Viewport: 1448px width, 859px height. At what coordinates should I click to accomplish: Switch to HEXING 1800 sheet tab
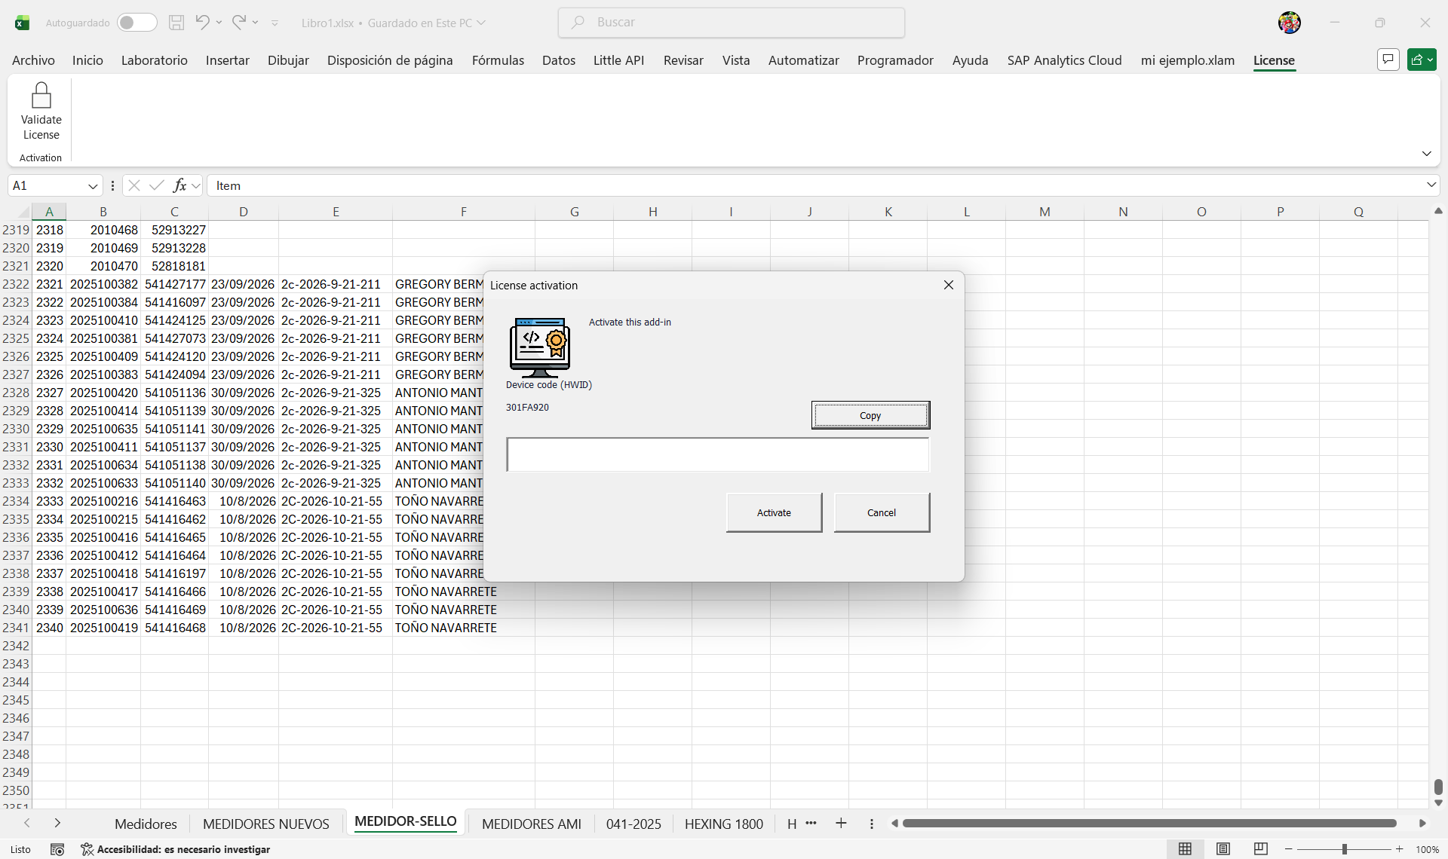[x=724, y=824]
